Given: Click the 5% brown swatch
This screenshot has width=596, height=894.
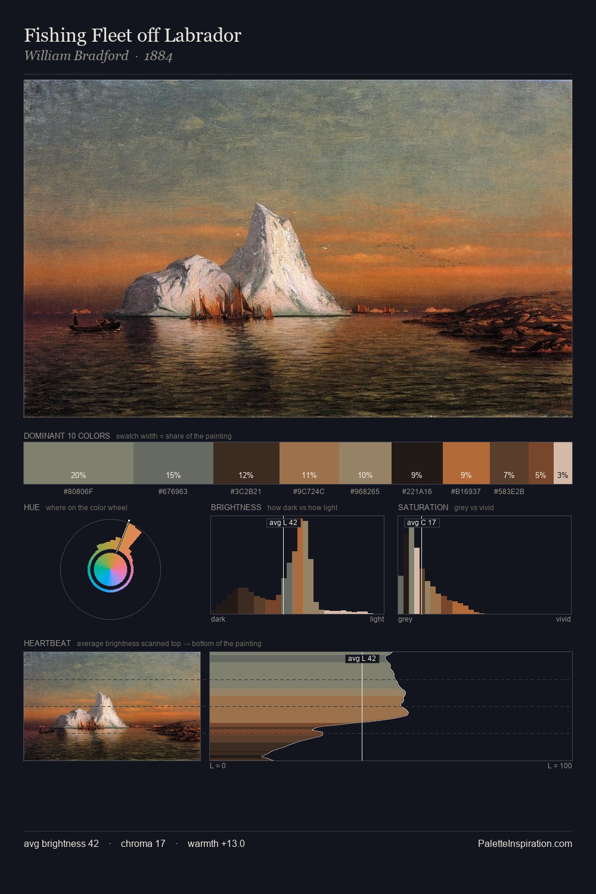Looking at the screenshot, I should click(x=541, y=463).
